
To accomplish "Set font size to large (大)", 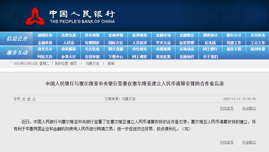I will tap(24, 99).
